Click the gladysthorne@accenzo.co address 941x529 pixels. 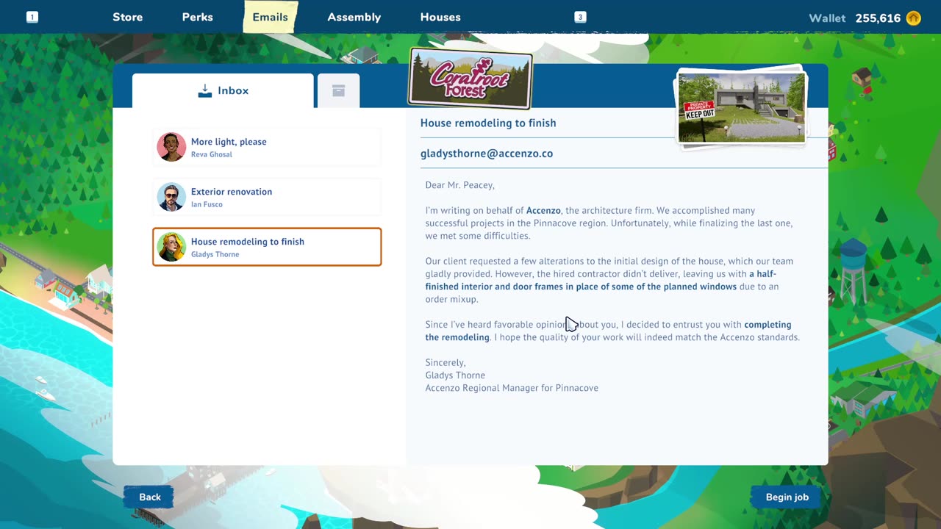pos(487,154)
